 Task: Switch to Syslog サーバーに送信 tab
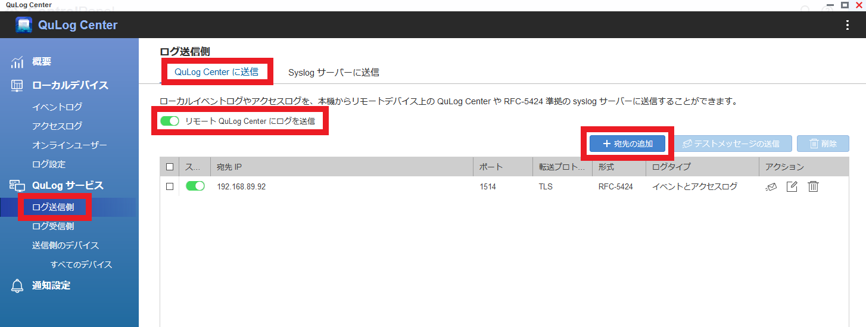(334, 73)
